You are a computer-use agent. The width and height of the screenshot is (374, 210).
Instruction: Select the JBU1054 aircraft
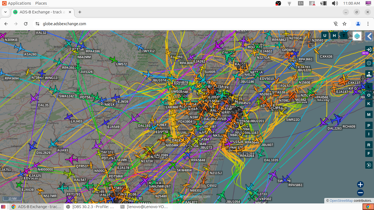click(221, 196)
